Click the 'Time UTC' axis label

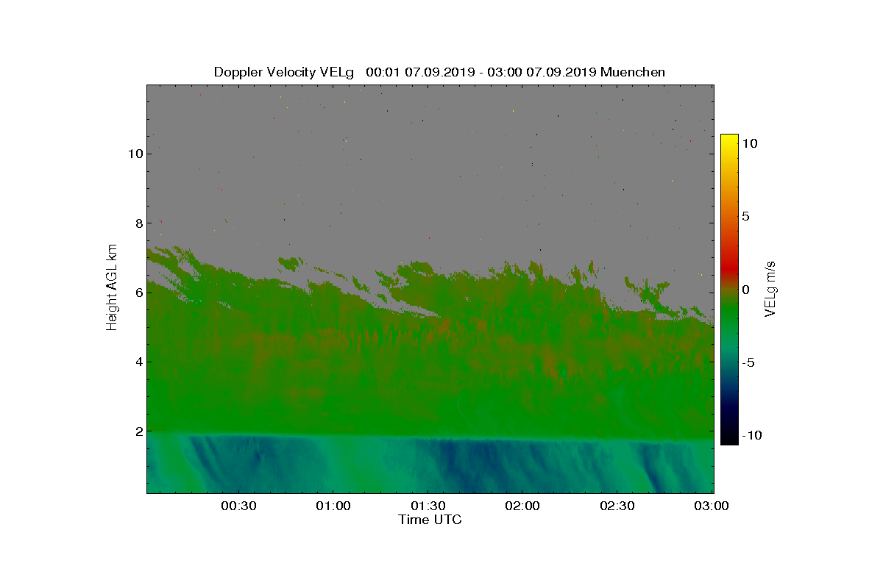coord(430,520)
